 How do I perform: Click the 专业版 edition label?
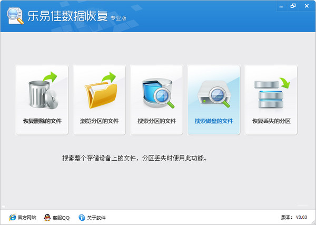coord(118,18)
